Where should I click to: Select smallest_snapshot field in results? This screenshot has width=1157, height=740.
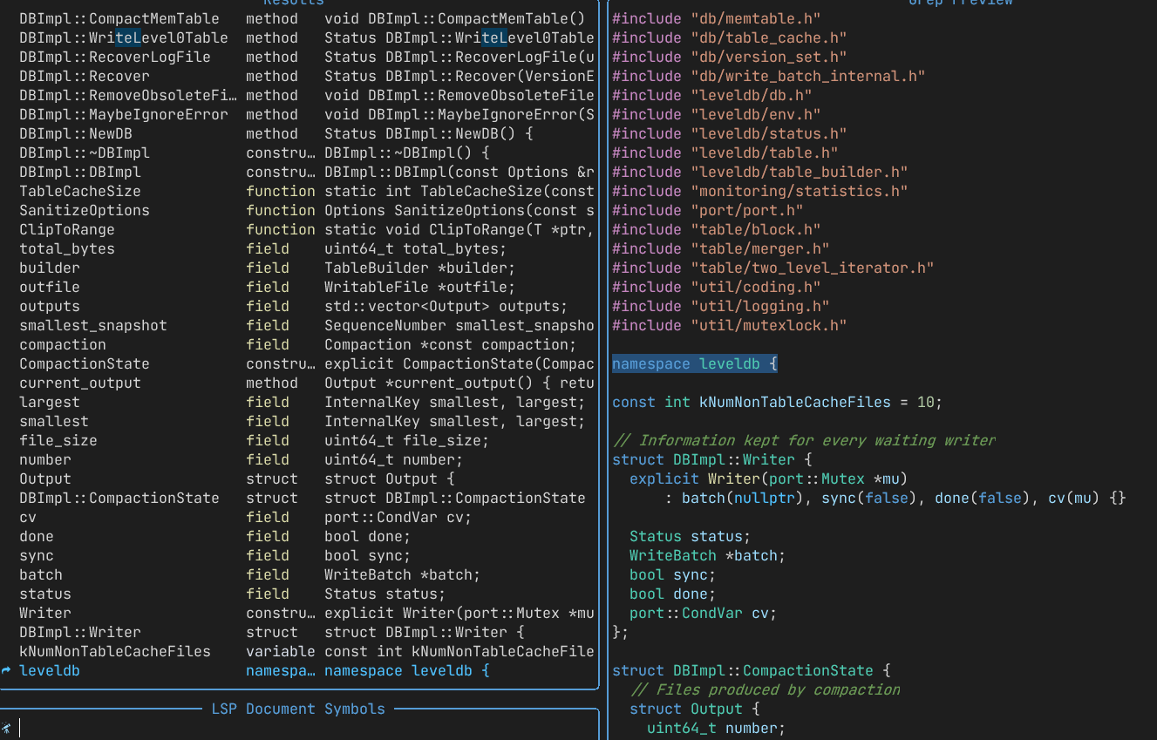coord(93,325)
